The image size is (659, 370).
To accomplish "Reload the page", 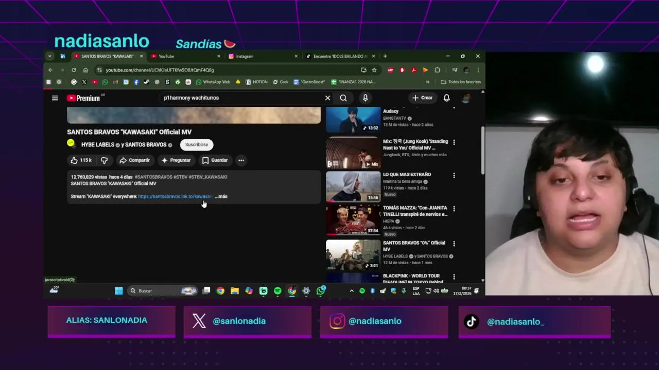I will click(x=74, y=70).
